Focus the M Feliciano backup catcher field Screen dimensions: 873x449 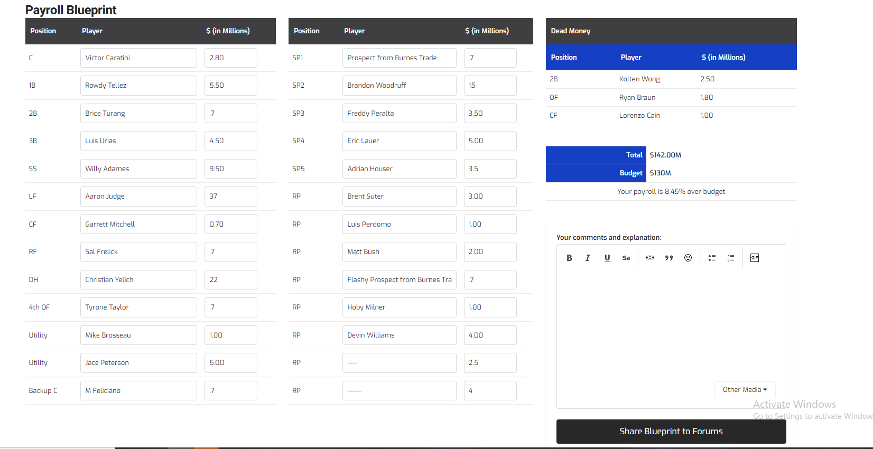[138, 391]
